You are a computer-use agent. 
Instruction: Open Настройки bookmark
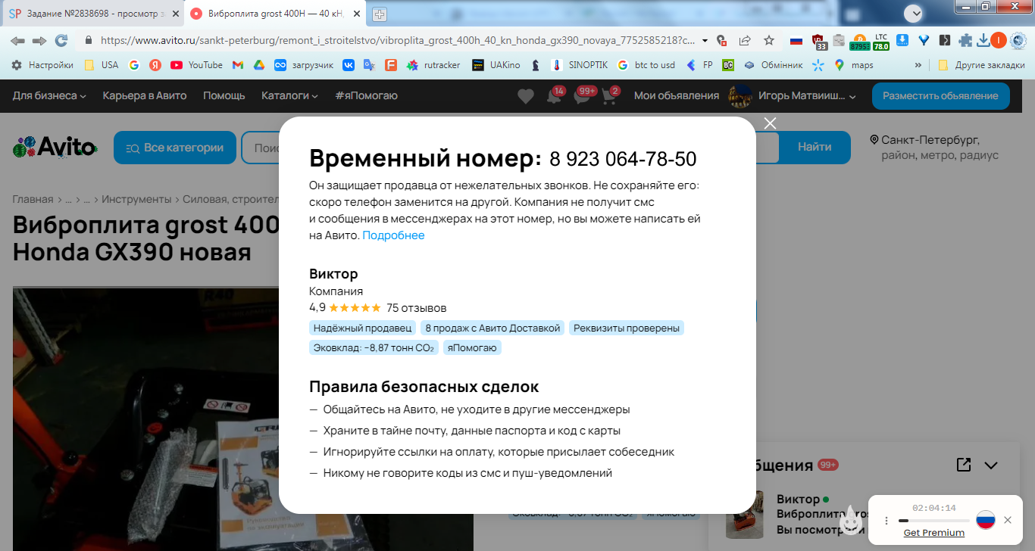43,65
